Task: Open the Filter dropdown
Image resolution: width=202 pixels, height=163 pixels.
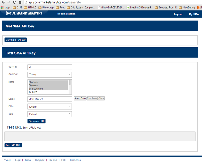Action: coord(50,107)
